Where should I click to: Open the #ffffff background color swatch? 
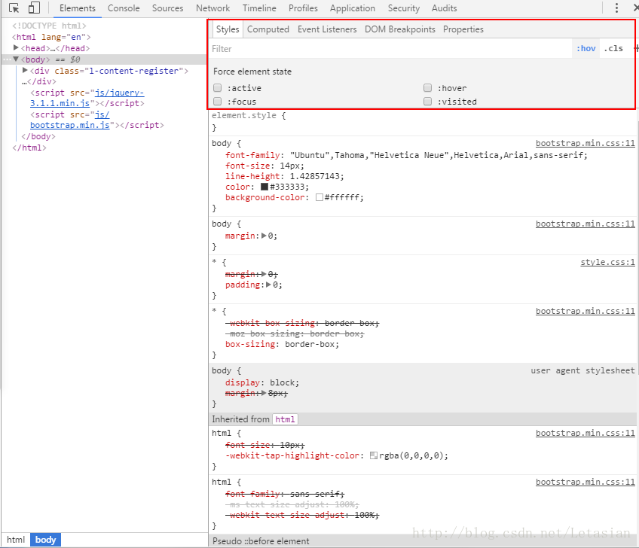(319, 197)
